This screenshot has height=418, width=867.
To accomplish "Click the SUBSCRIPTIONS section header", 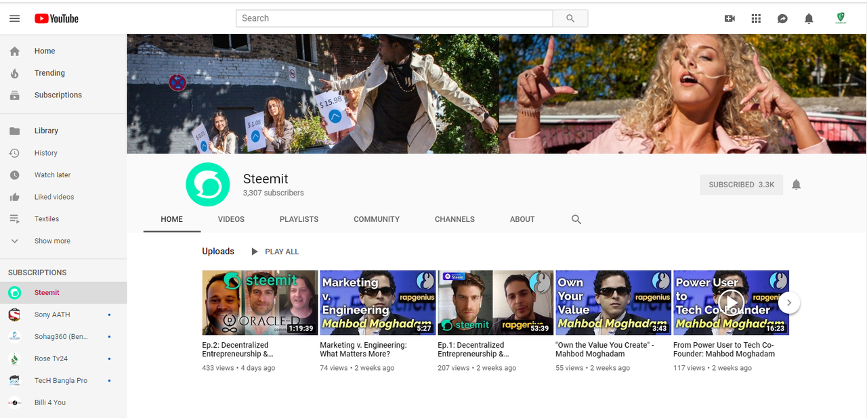I will click(x=37, y=273).
